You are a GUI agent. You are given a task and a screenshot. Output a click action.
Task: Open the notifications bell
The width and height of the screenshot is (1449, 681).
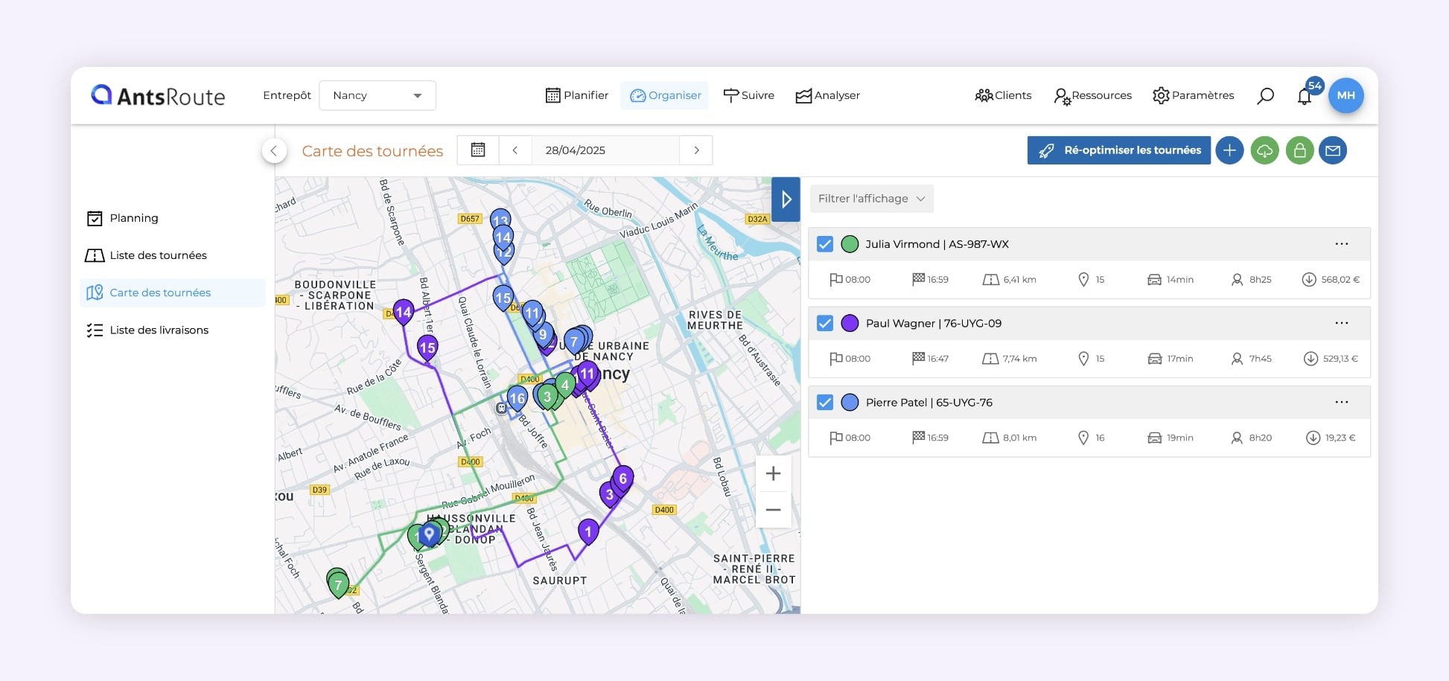1305,96
